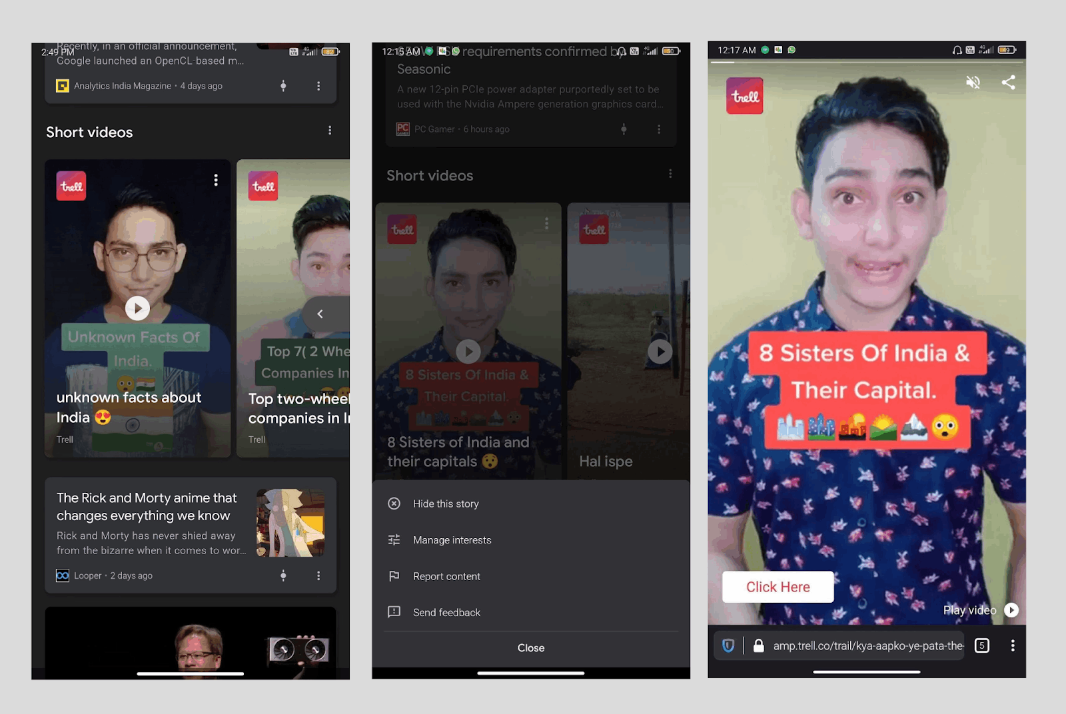Tap the 'Trell' label under unknown facts video

click(65, 440)
